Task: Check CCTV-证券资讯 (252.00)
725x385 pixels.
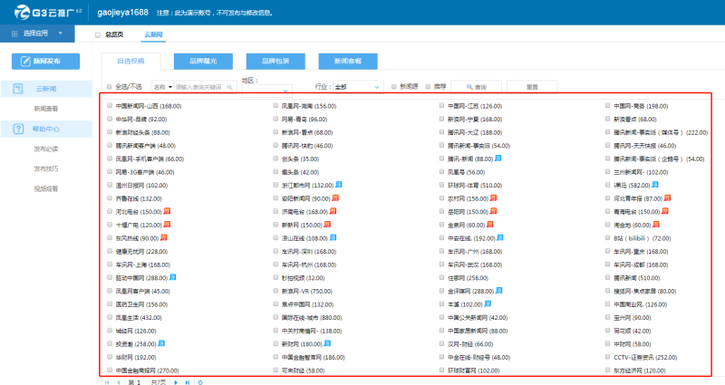Action: click(608, 357)
